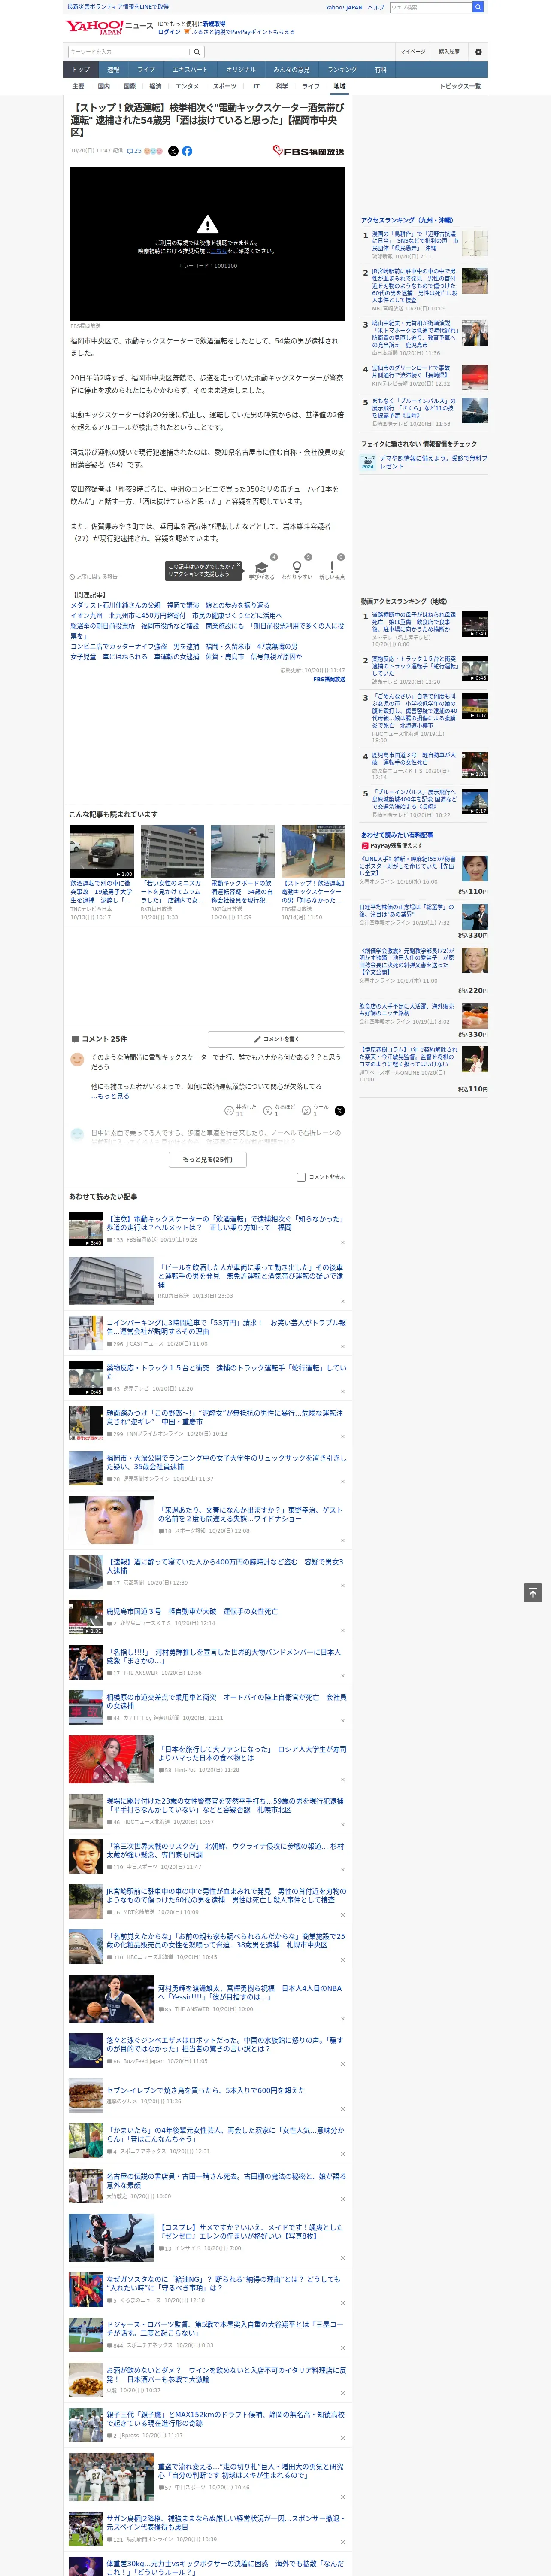
Task: Open article 【注意】電動キックスケーターの「飲酒運転」
Action: click(x=226, y=1223)
